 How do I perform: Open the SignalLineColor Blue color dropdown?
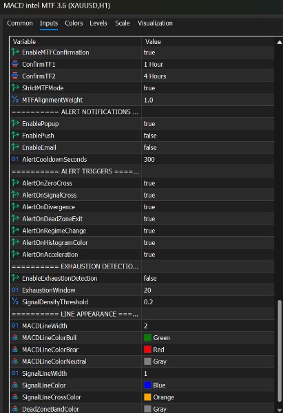point(208,385)
